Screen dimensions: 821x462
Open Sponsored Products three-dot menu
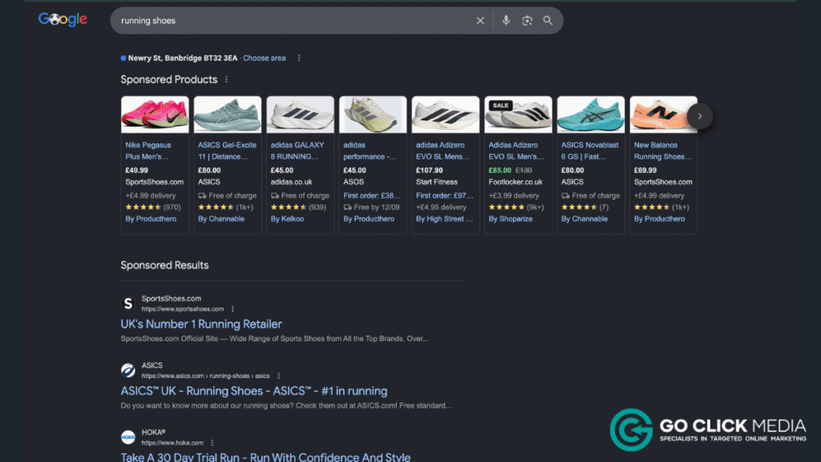(x=226, y=79)
